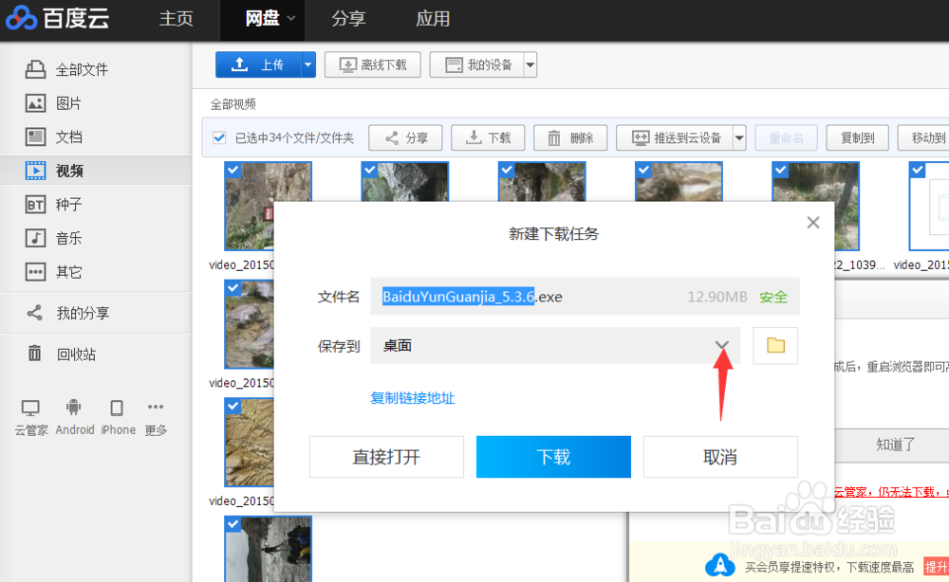The image size is (949, 582).
Task: Click the blue 下载 button in dialog
Action: pos(554,457)
